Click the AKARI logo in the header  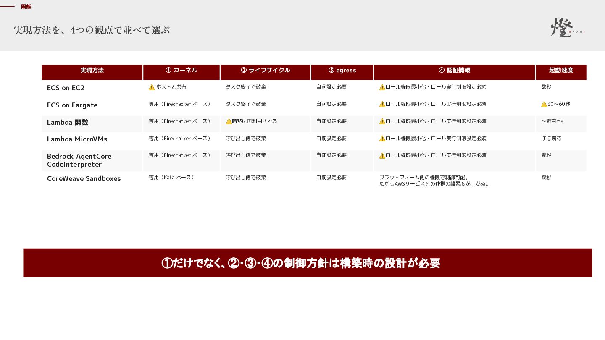[568, 28]
